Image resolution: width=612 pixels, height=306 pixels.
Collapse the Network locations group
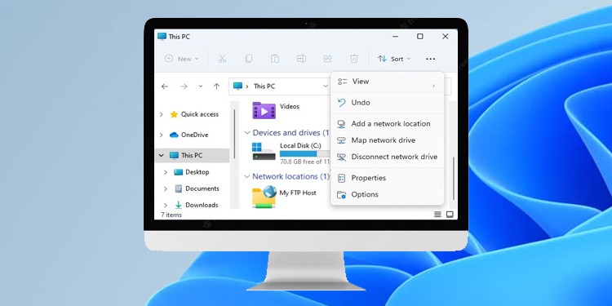[247, 176]
